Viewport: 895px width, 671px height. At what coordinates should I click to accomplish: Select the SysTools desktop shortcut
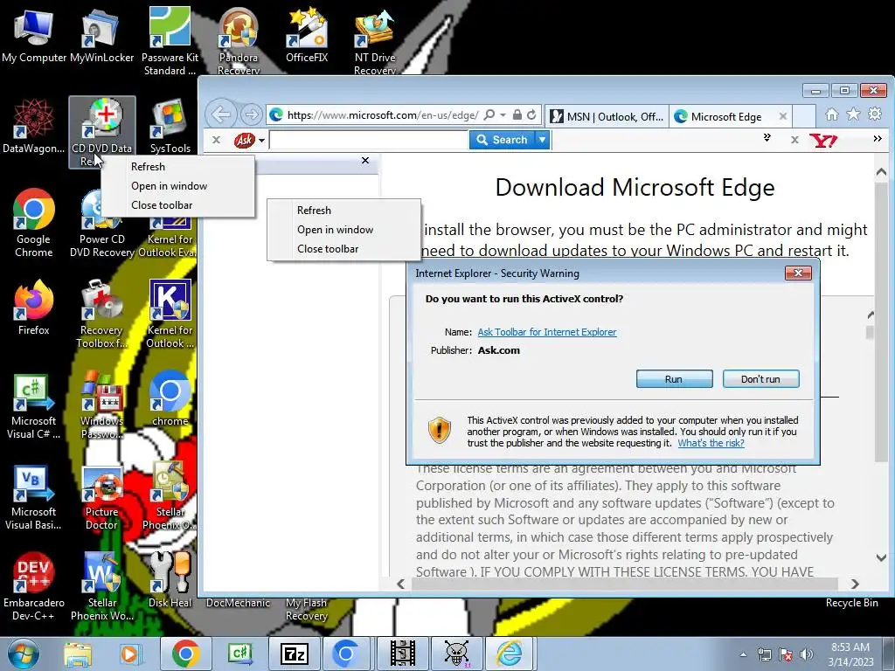click(170, 127)
